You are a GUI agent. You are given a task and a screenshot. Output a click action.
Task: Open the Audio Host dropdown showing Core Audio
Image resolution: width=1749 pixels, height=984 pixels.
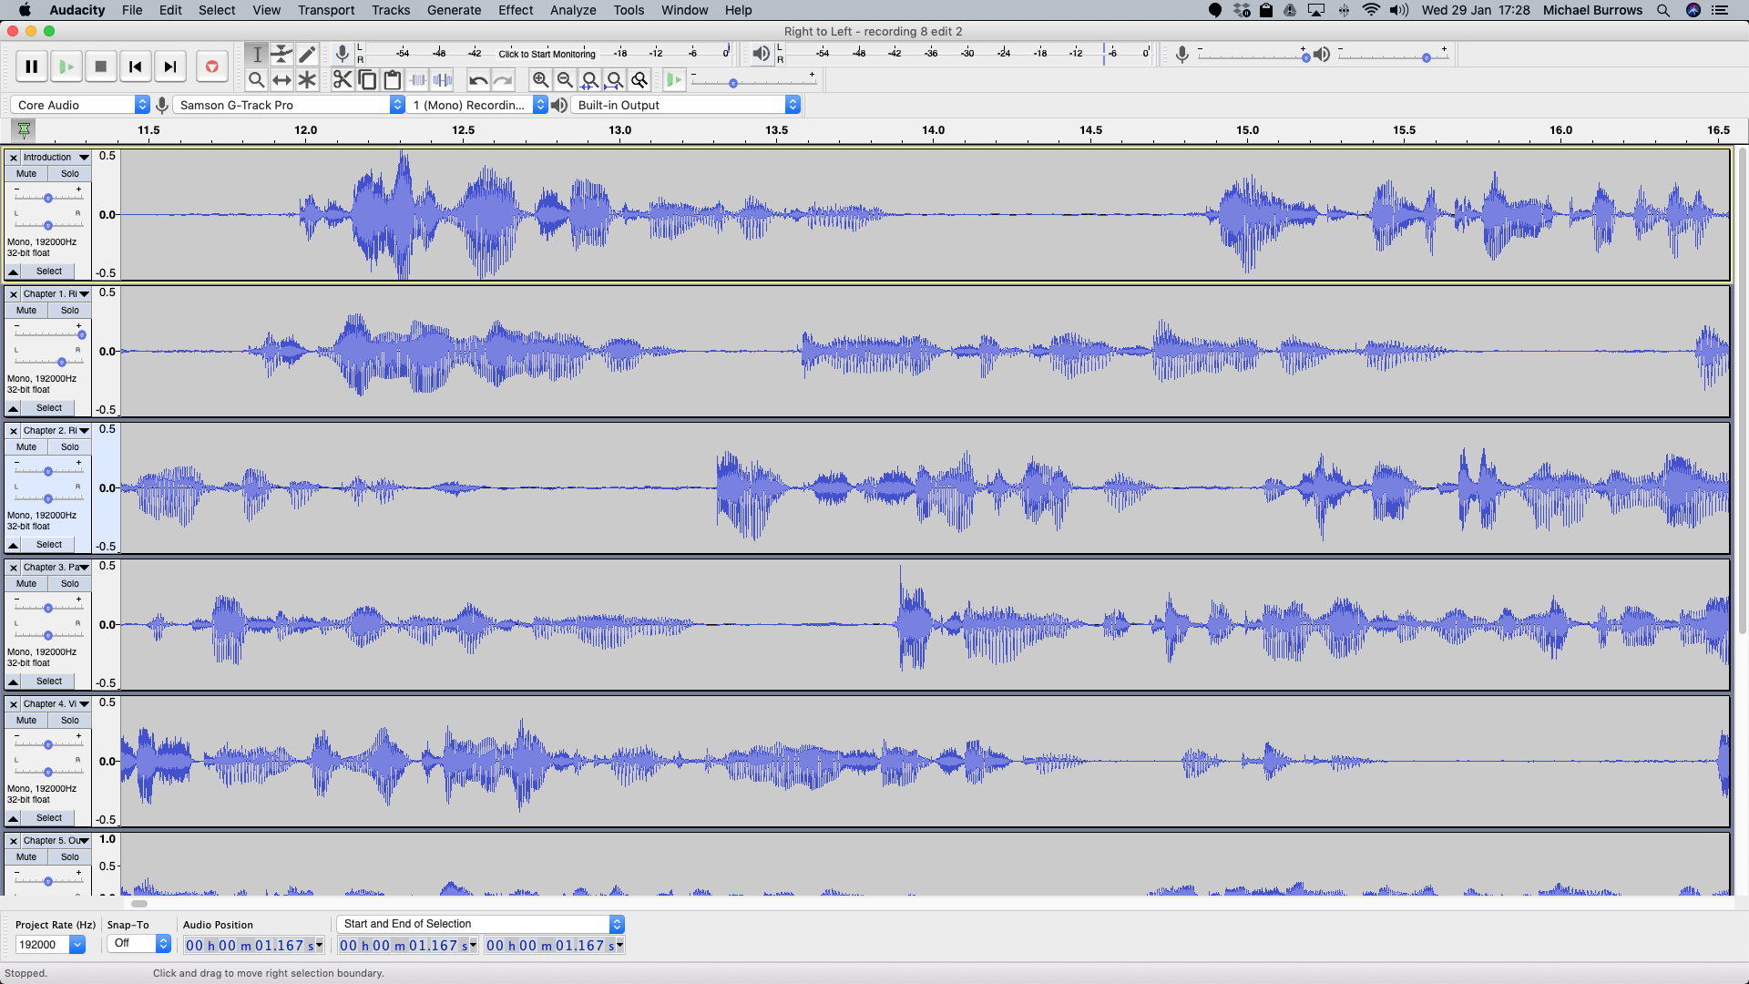pos(79,104)
